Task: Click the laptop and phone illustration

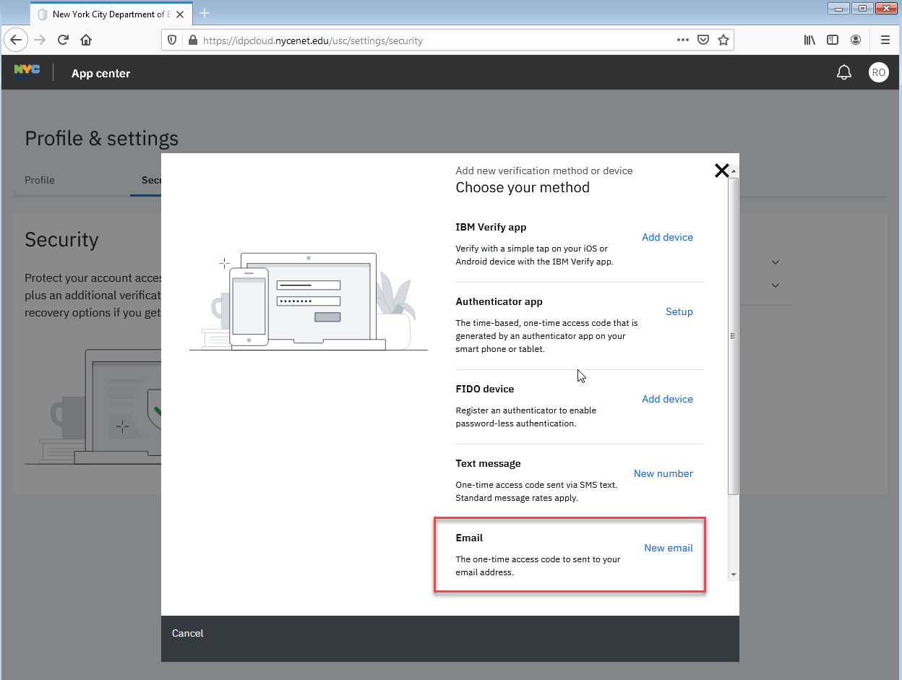Action: tap(309, 301)
